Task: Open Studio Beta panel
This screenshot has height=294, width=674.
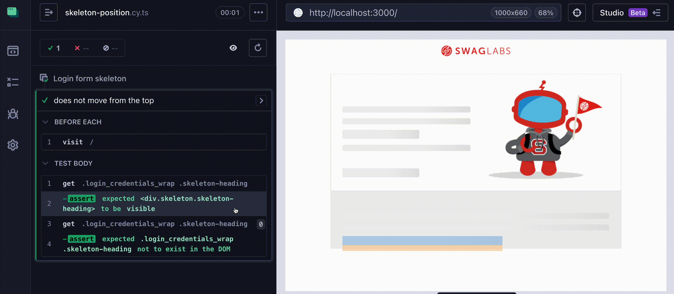Action: (630, 13)
